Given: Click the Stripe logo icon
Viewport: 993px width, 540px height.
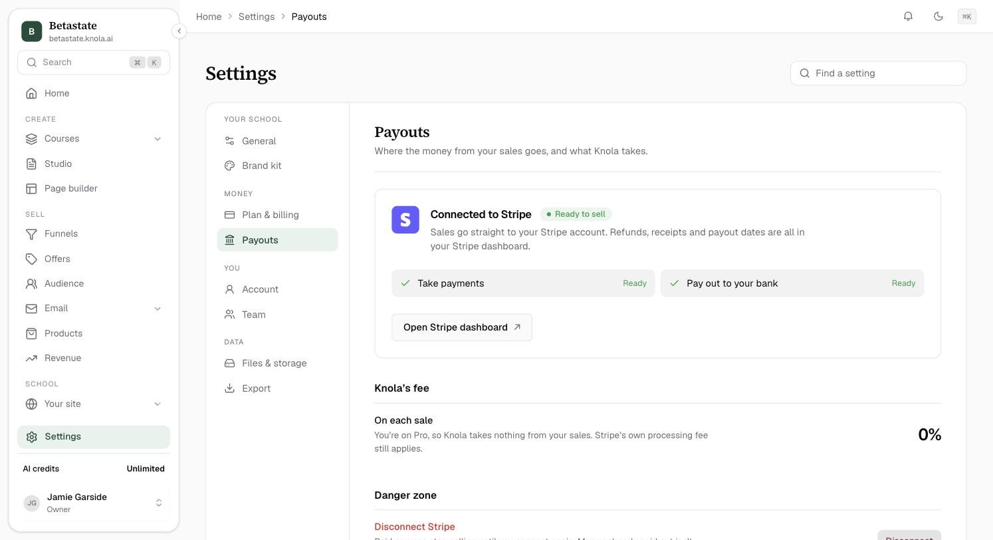Looking at the screenshot, I should [x=405, y=219].
